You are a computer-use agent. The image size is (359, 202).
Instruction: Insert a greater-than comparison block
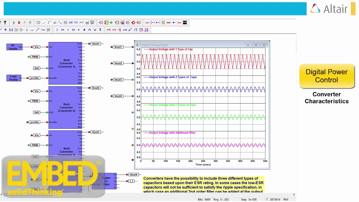click(57, 30)
